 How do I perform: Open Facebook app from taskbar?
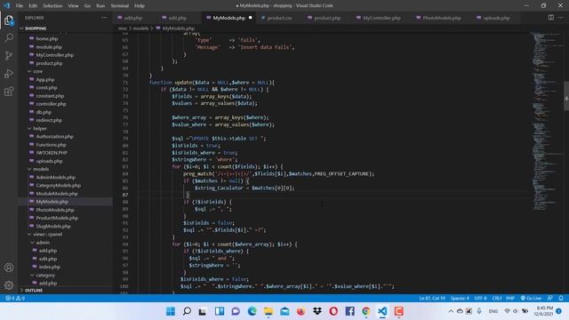(x=349, y=311)
